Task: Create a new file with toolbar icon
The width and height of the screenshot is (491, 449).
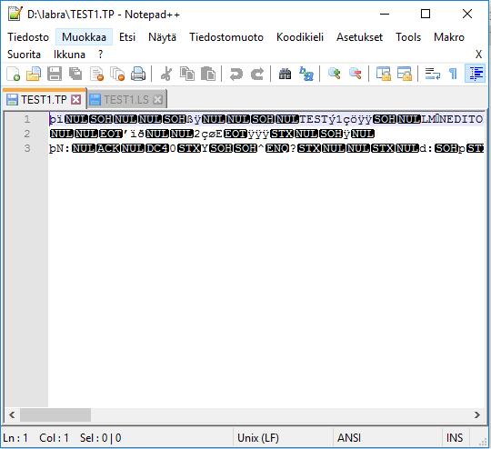Action: tap(13, 74)
